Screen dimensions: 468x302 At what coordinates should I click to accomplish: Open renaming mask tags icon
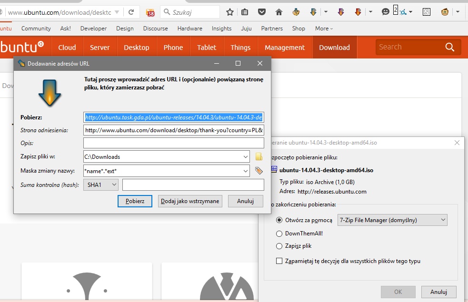click(x=259, y=171)
